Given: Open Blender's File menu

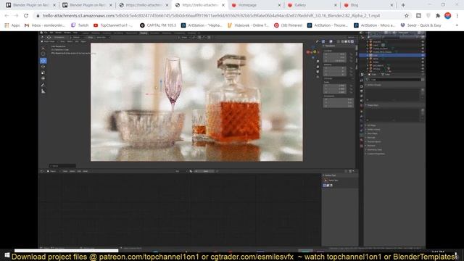Looking at the screenshot, I should coord(46,33).
